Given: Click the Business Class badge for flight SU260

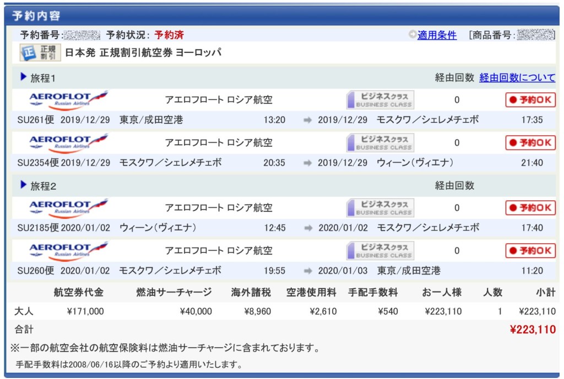Looking at the screenshot, I should tap(380, 250).
